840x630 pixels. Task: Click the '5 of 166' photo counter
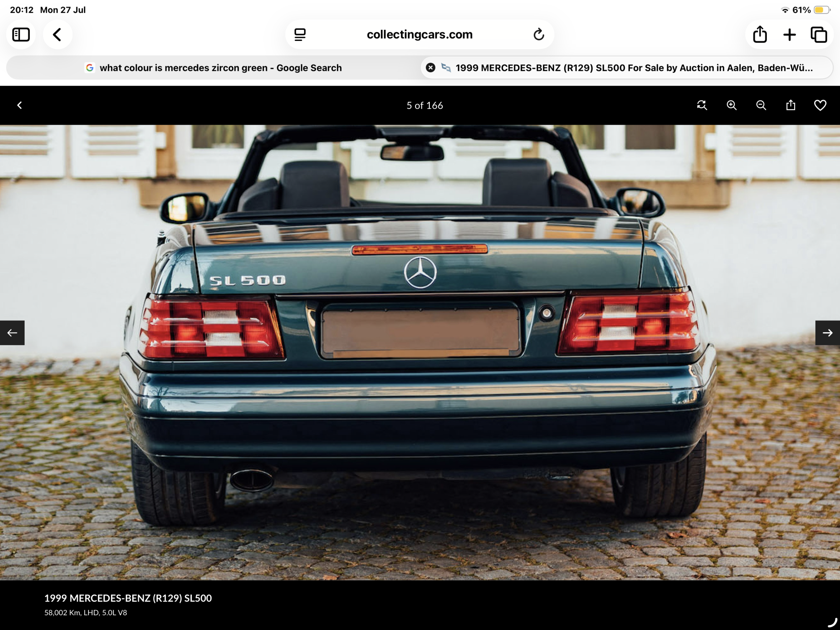click(425, 105)
